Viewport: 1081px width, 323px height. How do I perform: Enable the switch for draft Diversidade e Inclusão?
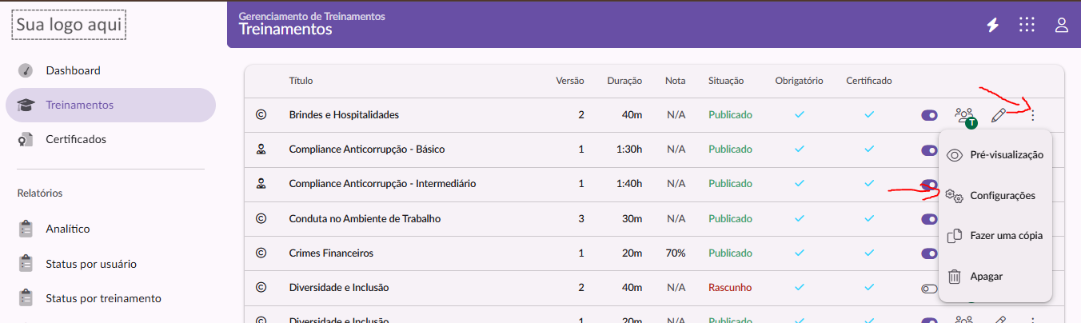[x=929, y=288]
